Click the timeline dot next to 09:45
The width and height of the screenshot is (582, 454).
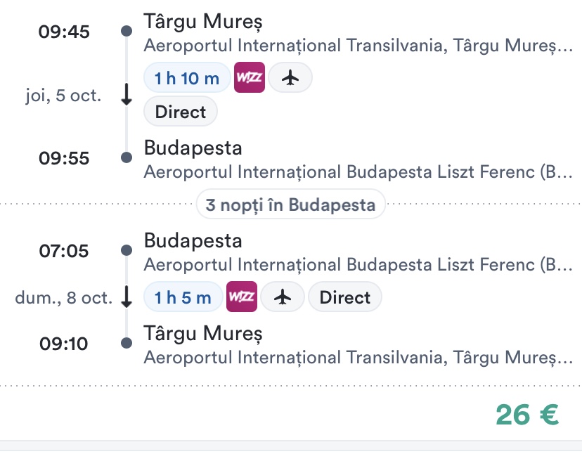127,31
